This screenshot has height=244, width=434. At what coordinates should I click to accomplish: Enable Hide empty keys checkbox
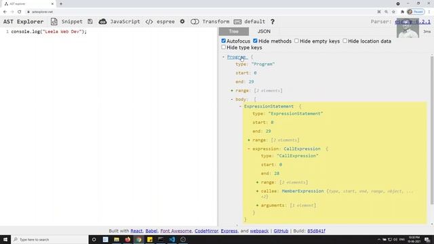[296, 41]
